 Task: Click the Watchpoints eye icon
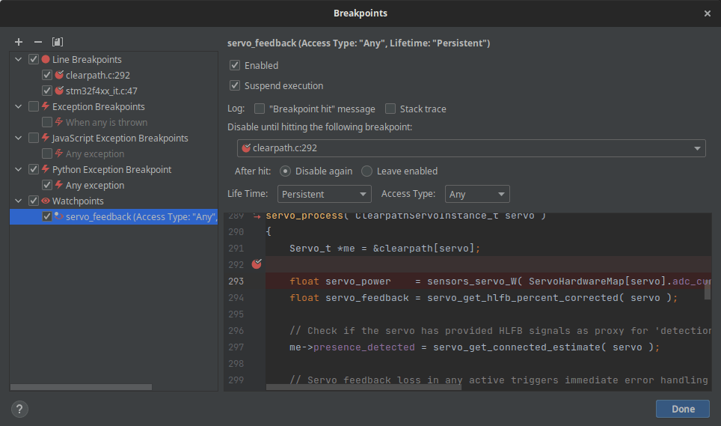point(46,201)
